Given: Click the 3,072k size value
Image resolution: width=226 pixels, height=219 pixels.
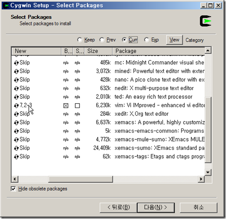Looking at the screenshot, I should point(103,71).
